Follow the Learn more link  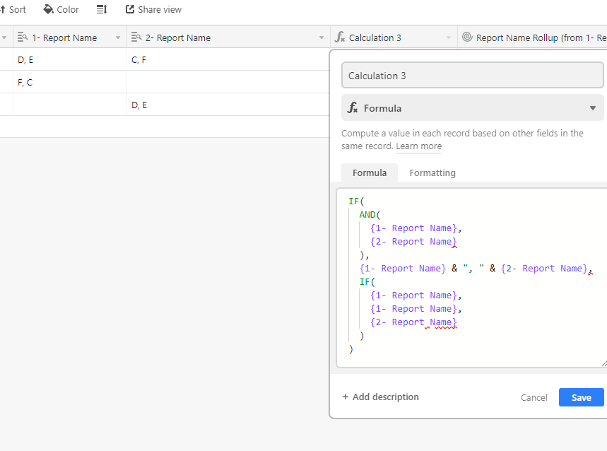point(418,146)
